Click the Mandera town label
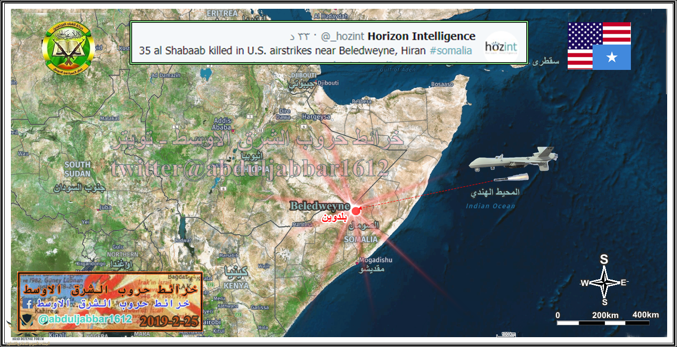The image size is (677, 347). pyautogui.click(x=302, y=225)
